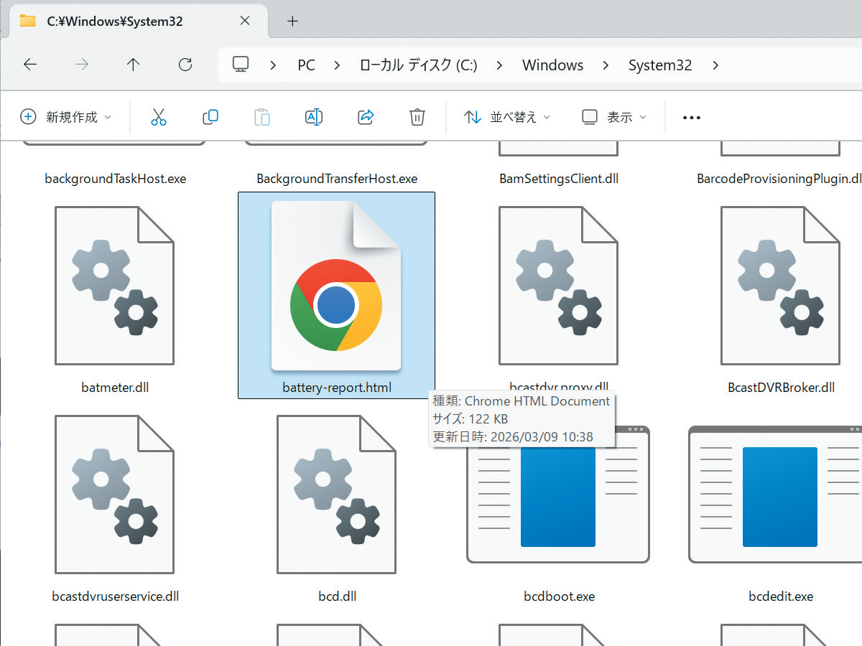Viewport: 862px width, 646px height.
Task: Select the batmeter.dll file icon
Action: [x=115, y=286]
